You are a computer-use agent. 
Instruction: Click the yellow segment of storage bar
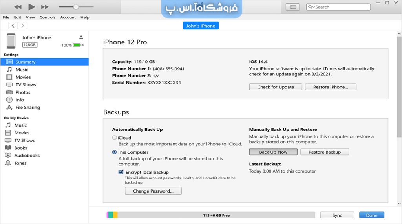click(x=115, y=215)
